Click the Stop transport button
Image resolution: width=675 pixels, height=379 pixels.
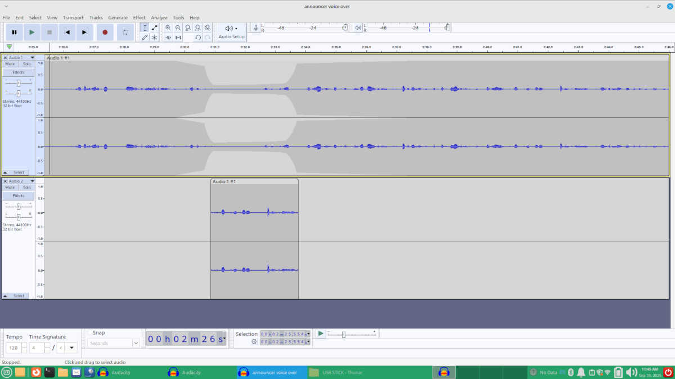(x=49, y=33)
